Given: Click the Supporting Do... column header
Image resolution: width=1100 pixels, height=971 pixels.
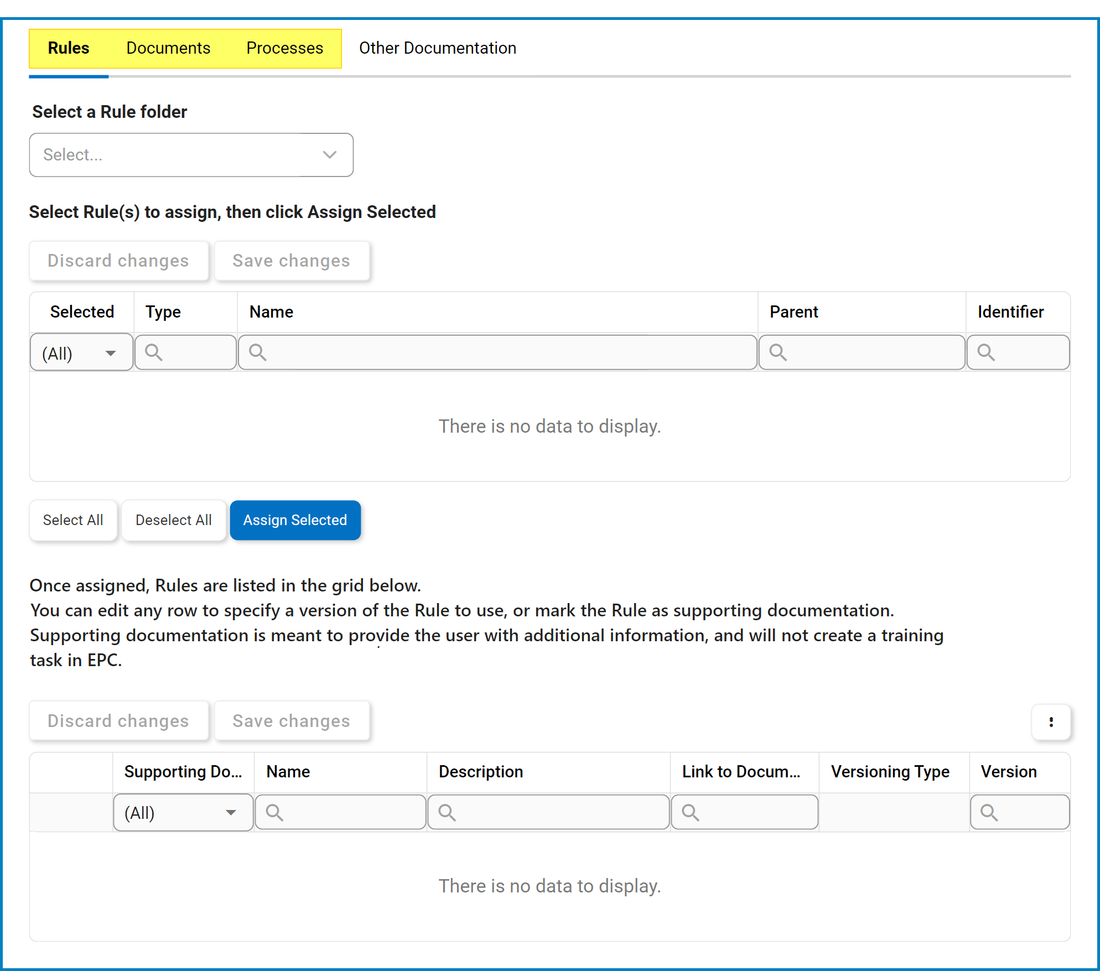Looking at the screenshot, I should (183, 772).
